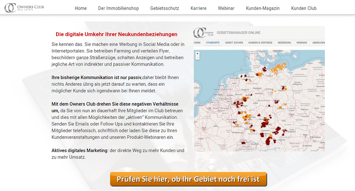
Task: Open the Webinar page
Action: (x=226, y=8)
